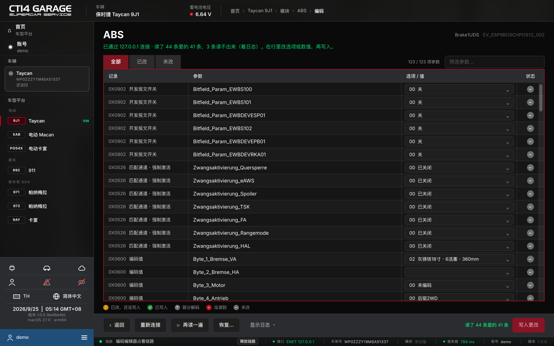Image resolution: width=554 pixels, height=346 pixels.
Task: Open the TH keyboard layout selector
Action: tap(21, 296)
